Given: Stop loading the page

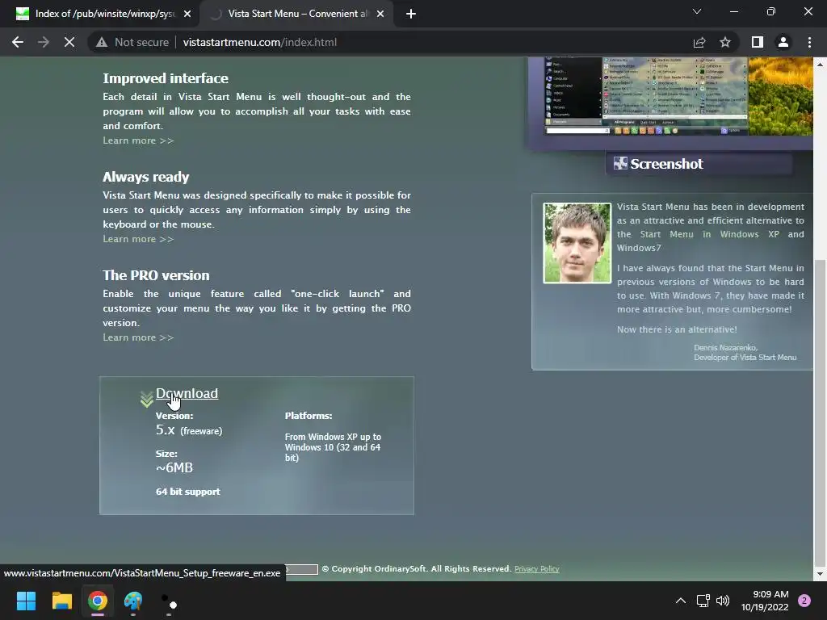Looking at the screenshot, I should 69,42.
